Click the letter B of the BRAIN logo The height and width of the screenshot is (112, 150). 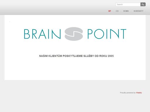pyautogui.click(x=27, y=34)
